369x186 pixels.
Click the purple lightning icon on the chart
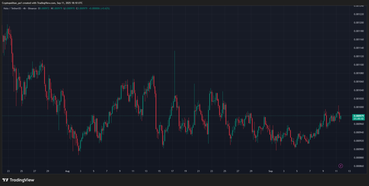[x=341, y=165]
